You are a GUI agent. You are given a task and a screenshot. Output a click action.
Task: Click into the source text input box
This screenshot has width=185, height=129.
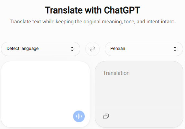tap(45, 94)
